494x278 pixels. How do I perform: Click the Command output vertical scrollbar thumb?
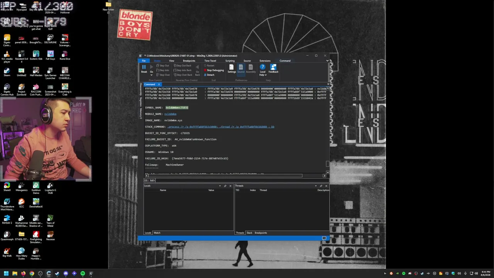(328, 164)
